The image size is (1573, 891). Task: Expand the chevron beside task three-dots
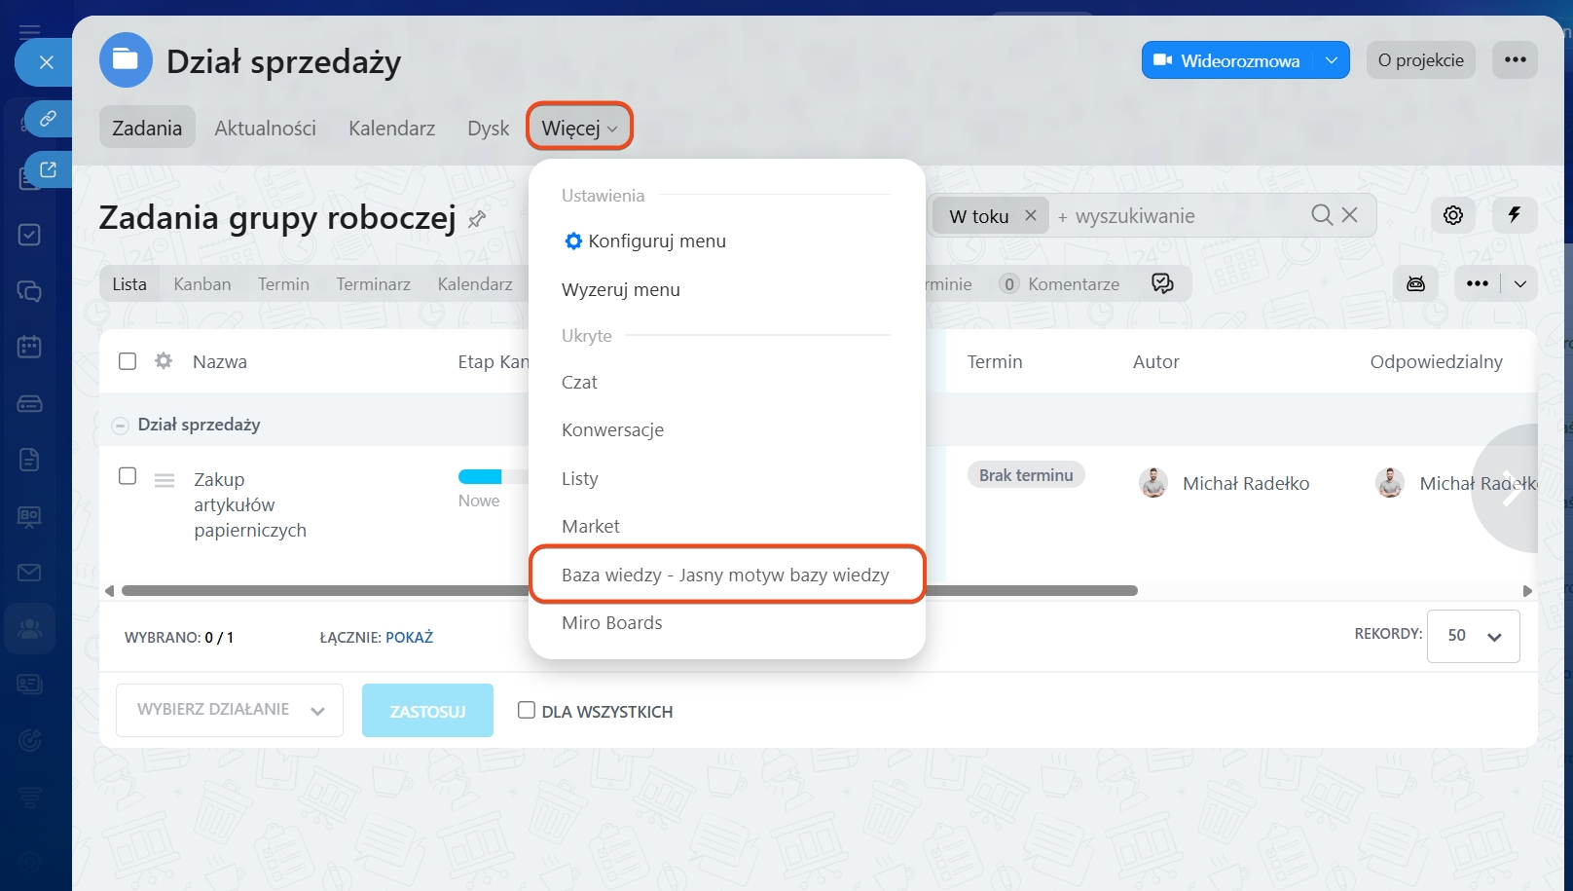pos(1520,283)
